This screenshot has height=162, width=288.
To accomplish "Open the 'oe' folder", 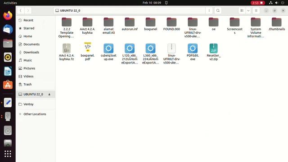I will tap(213, 24).
